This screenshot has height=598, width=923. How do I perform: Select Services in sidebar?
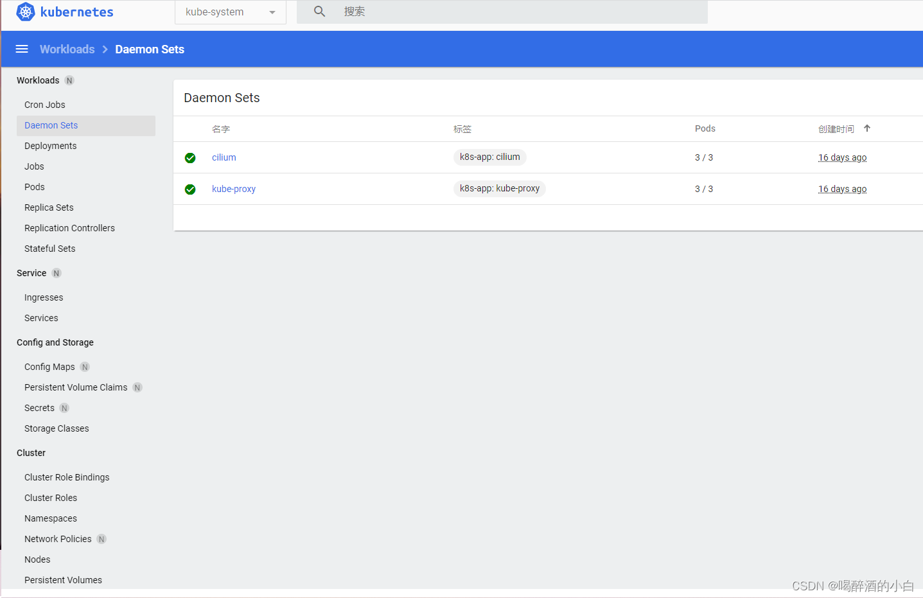(41, 318)
